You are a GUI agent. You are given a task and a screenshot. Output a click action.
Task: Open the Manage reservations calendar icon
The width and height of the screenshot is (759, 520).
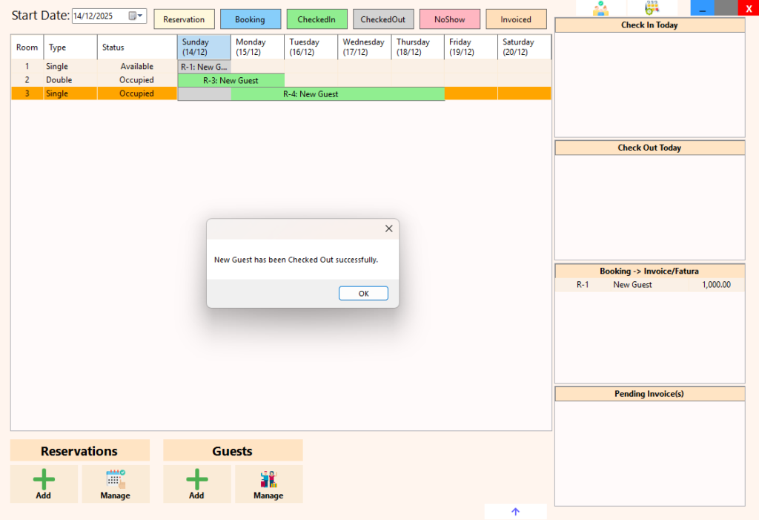(115, 479)
